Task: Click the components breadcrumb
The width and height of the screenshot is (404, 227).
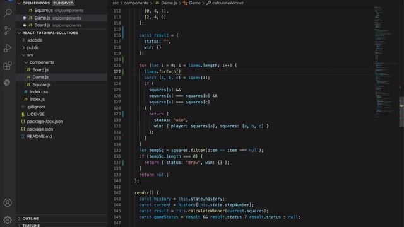Action: point(136,3)
